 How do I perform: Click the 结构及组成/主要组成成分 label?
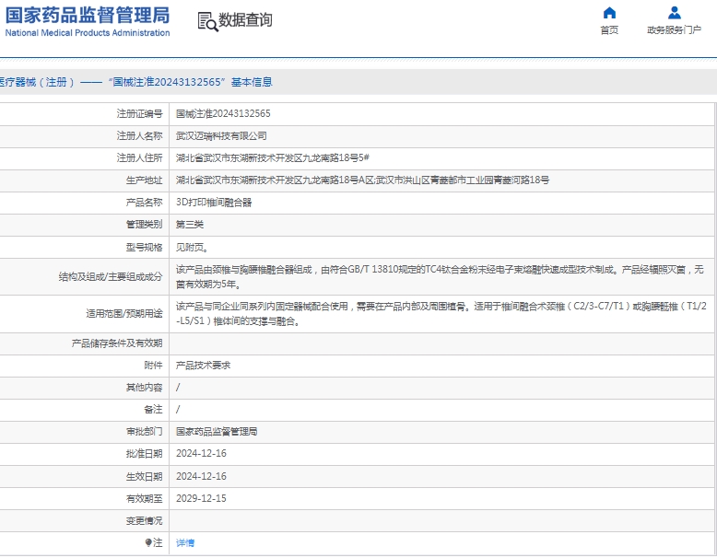tap(111, 276)
